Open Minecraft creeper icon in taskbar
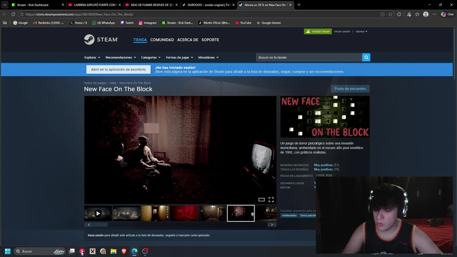 tap(92, 251)
